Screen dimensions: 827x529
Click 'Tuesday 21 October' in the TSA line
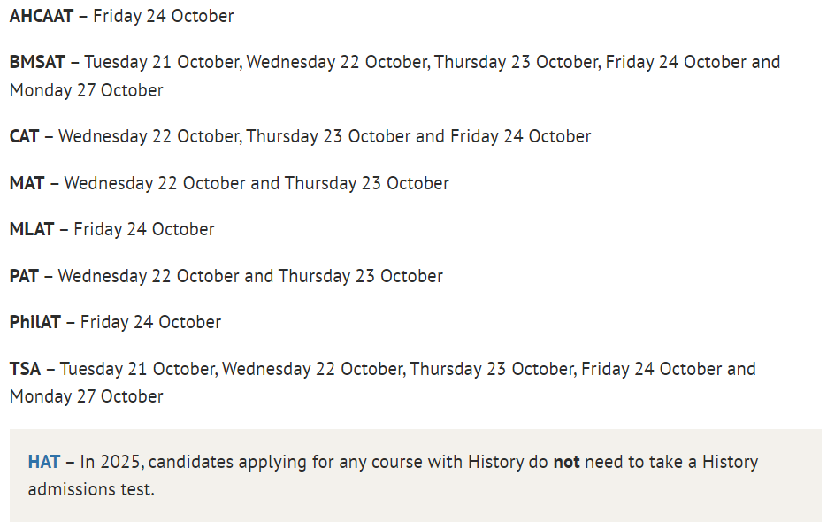click(137, 369)
